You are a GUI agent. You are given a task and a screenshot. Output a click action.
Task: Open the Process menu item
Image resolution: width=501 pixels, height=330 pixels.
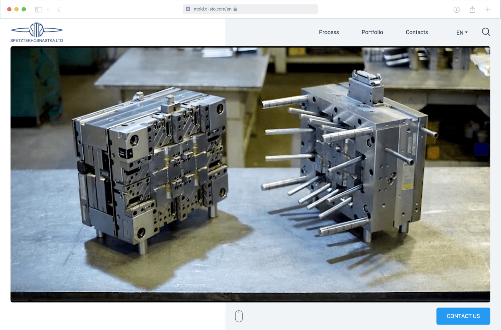[329, 32]
